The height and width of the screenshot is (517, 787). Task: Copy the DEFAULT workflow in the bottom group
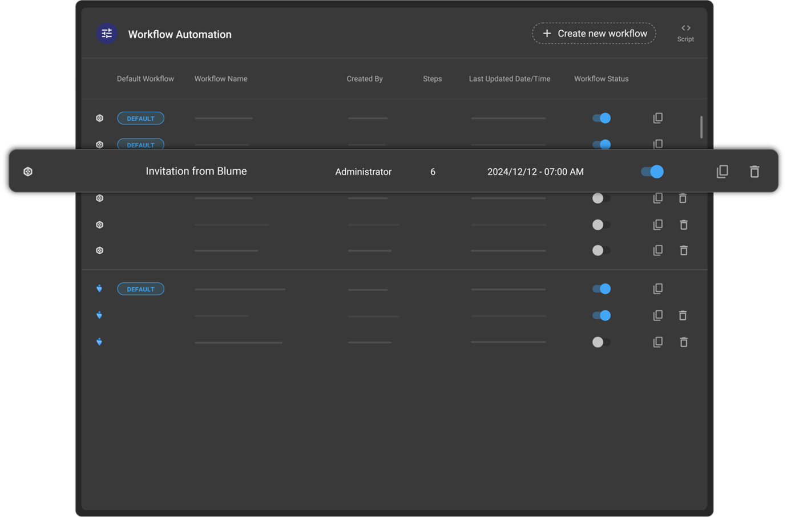pos(657,289)
